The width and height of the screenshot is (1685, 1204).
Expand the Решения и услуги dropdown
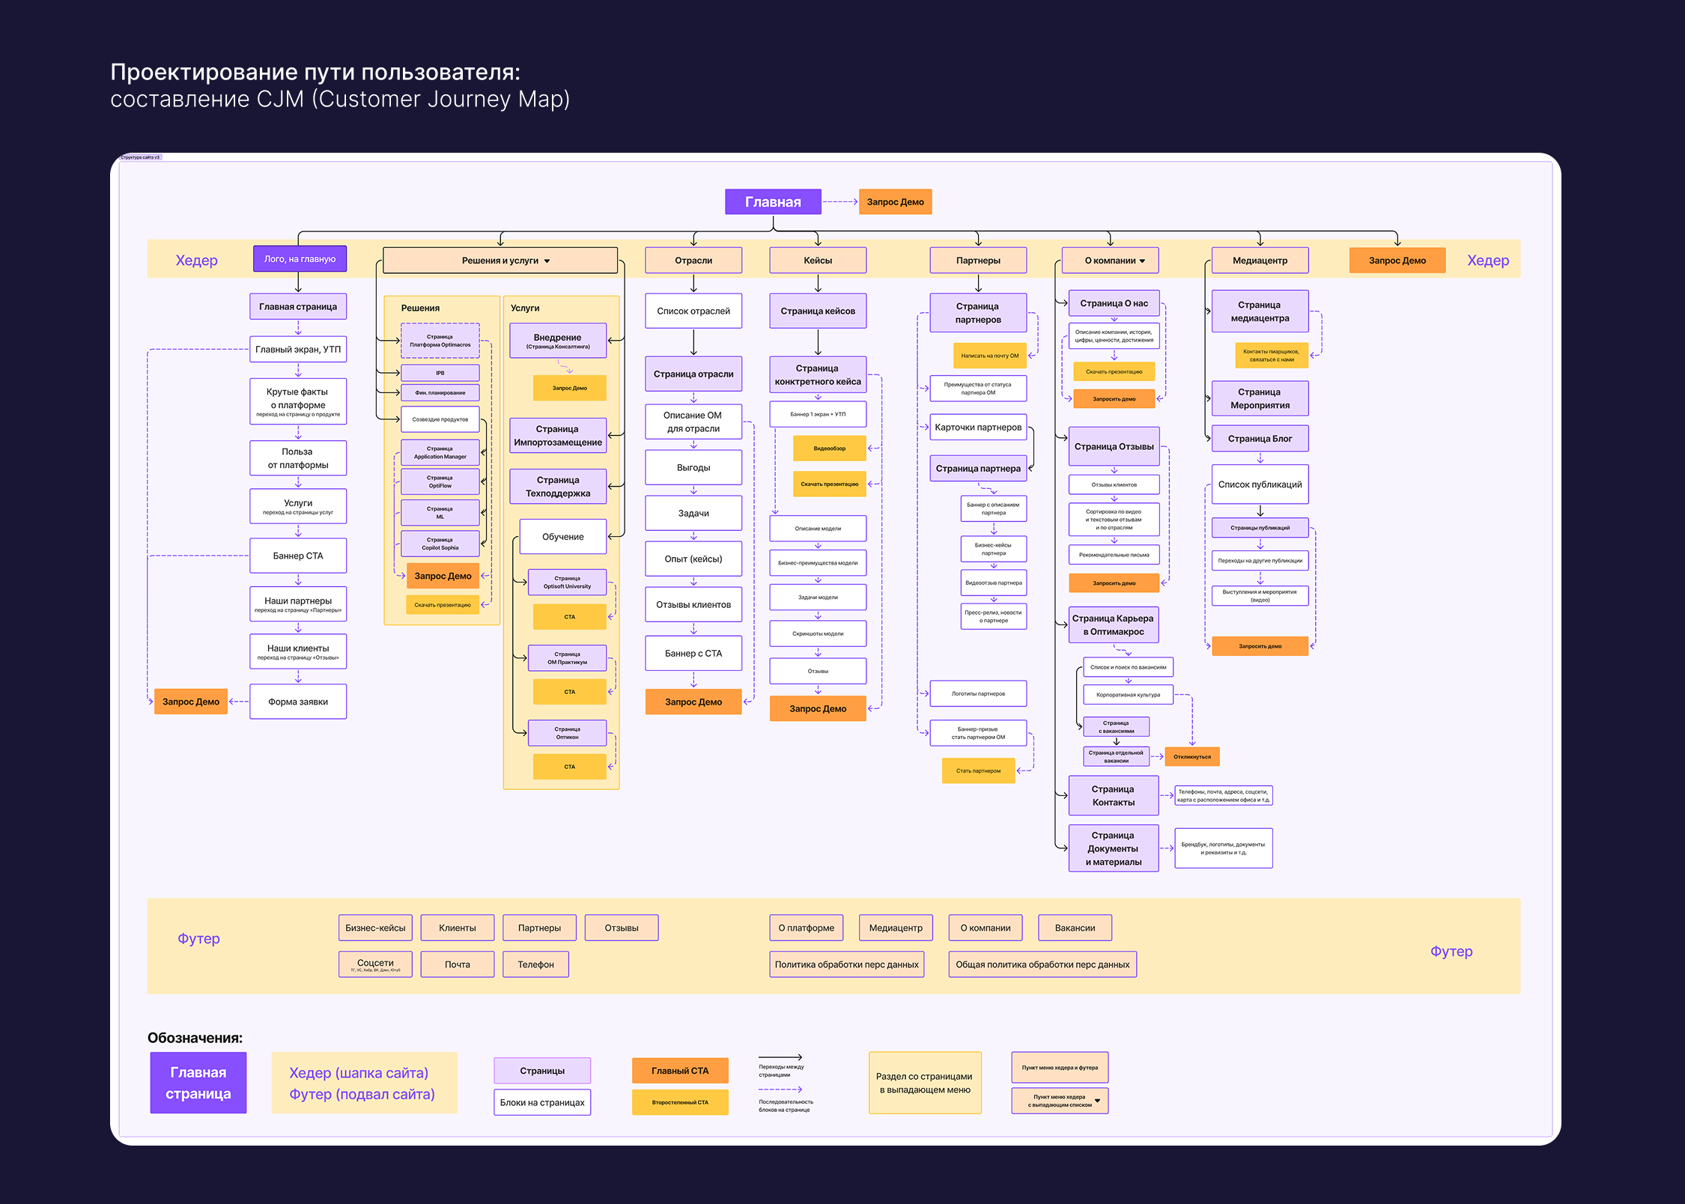point(500,261)
